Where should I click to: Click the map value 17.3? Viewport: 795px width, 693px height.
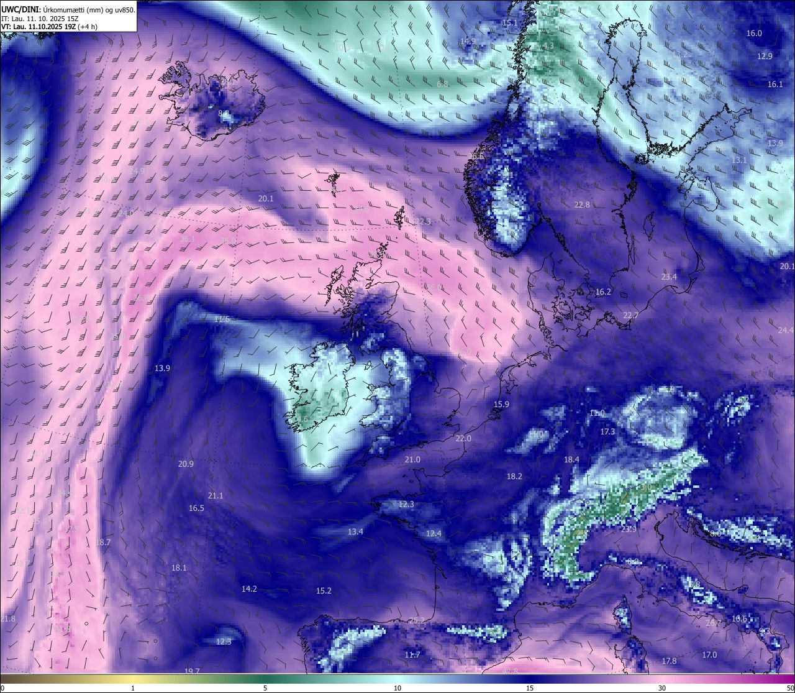click(607, 432)
